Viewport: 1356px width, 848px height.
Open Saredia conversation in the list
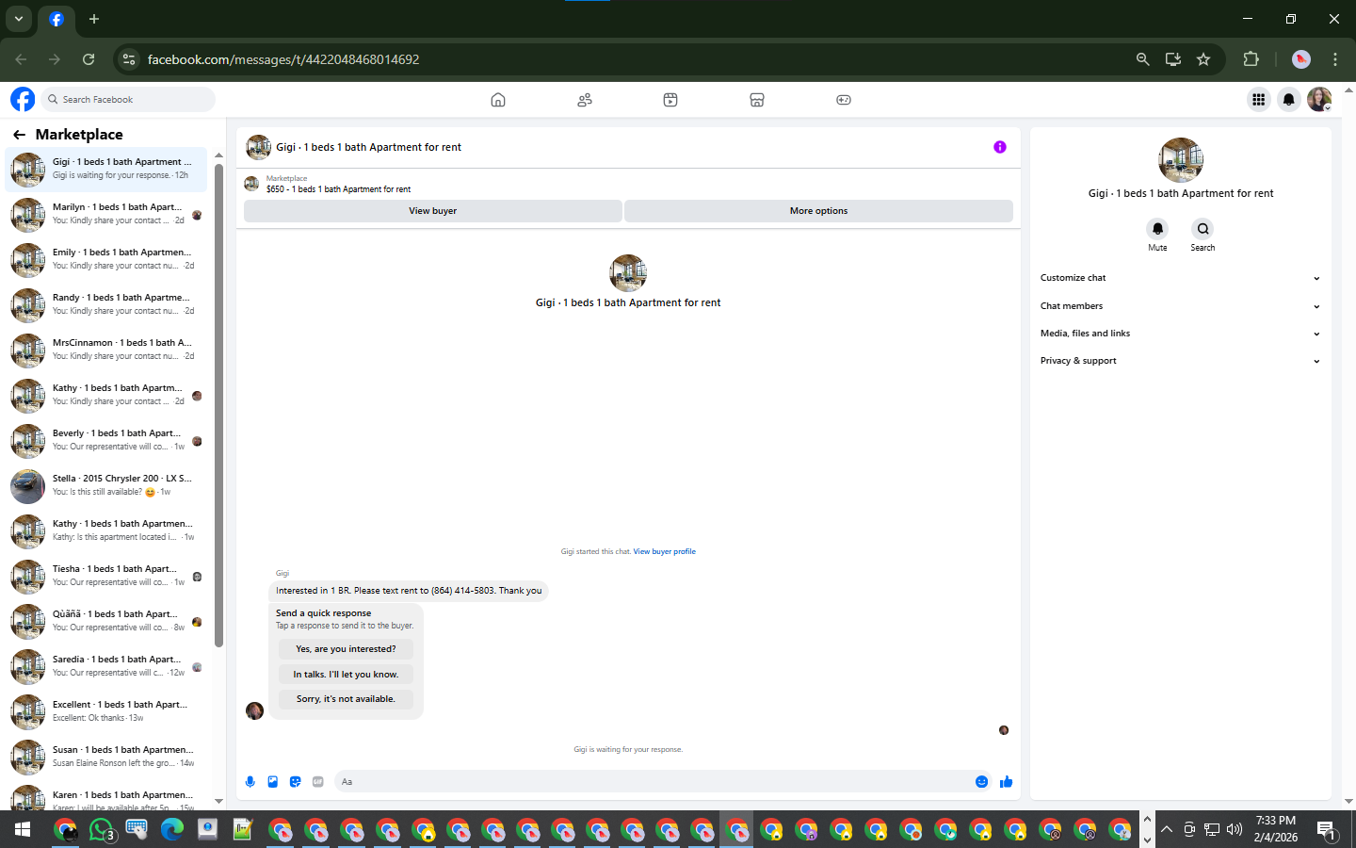coord(106,666)
